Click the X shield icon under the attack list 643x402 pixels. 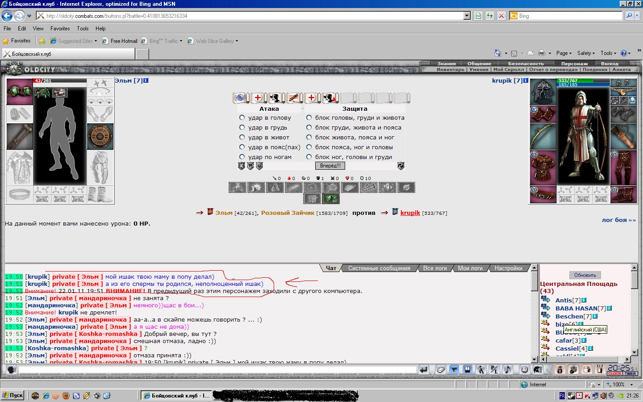242,166
